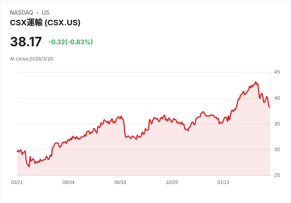Click the US market label
The width and height of the screenshot is (291, 203).
pos(45,13)
